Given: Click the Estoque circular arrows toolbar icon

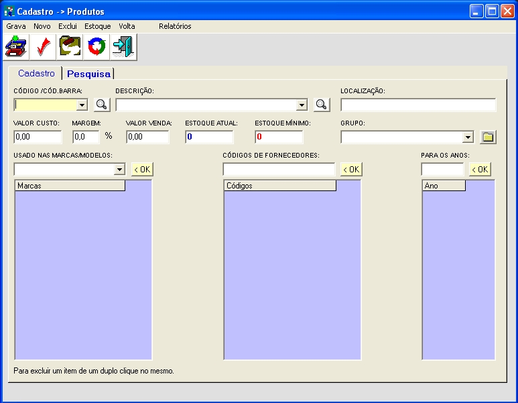Looking at the screenshot, I should (x=96, y=48).
